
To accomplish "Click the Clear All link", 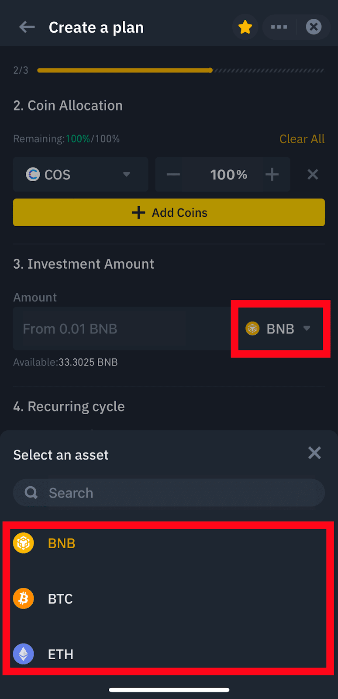I will [x=302, y=139].
